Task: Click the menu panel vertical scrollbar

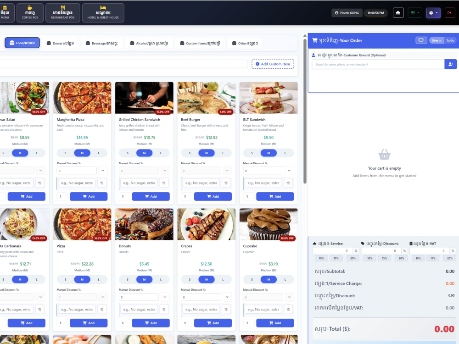Action: pos(305,111)
